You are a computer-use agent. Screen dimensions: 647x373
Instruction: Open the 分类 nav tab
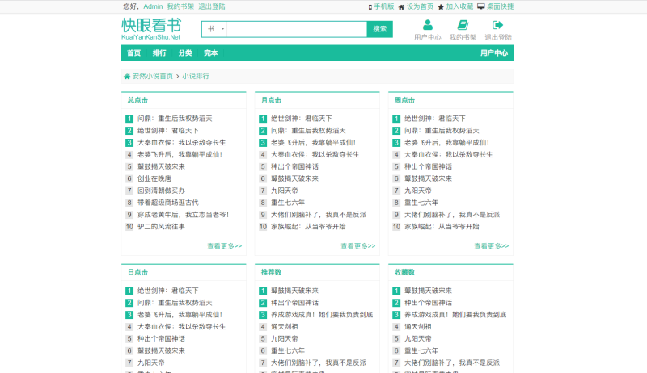point(185,52)
